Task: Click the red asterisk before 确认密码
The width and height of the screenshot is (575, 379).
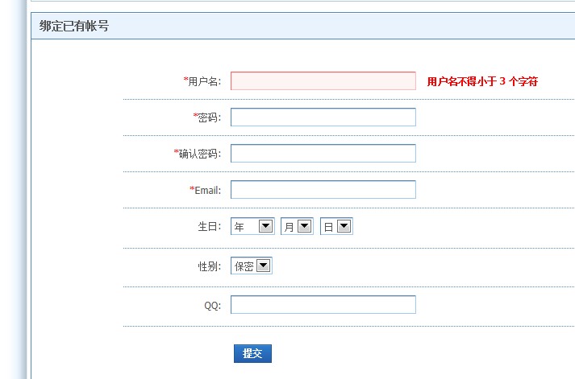Action: pos(176,152)
